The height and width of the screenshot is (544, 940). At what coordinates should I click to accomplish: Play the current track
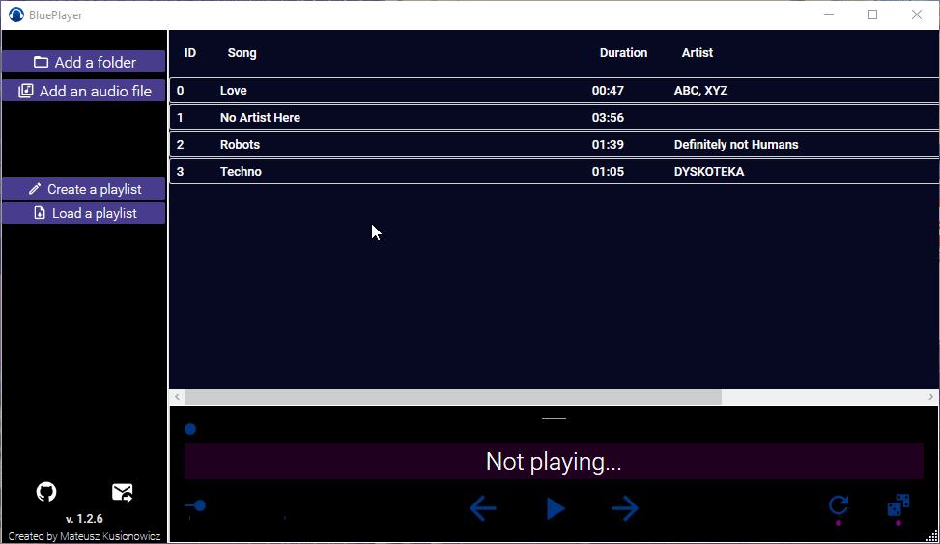point(555,508)
